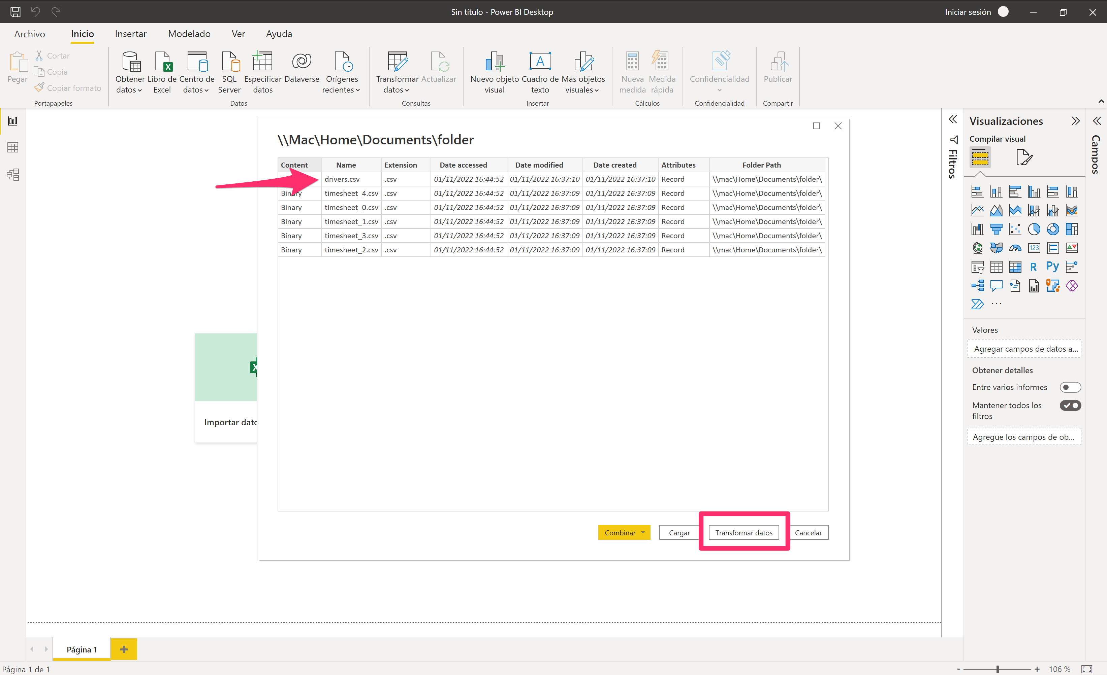
Task: Click the SQL Server icon
Action: pos(229,72)
